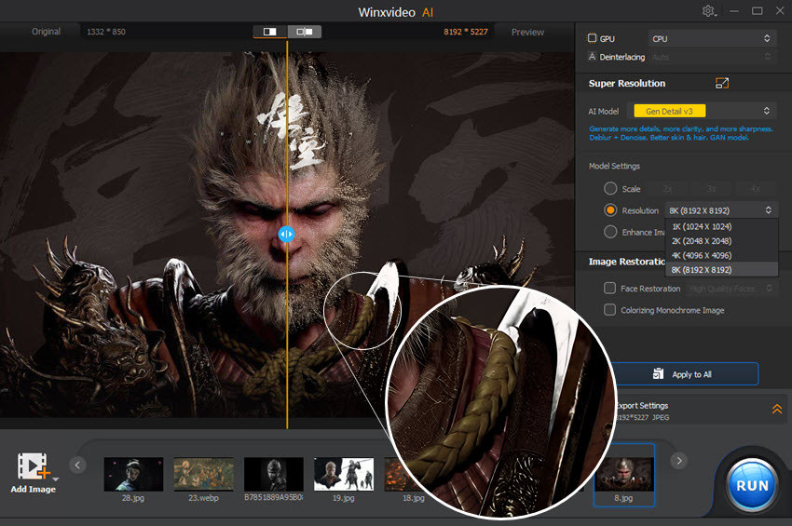Click the Export Settings heading
The height and width of the screenshot is (526, 792).
[x=641, y=405]
